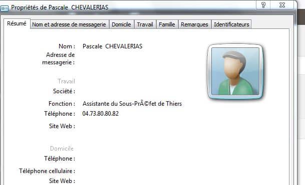Click the title bar text Propriétés de Pascale CHEVALERIAS
This screenshot has height=185, width=305.
point(60,7)
